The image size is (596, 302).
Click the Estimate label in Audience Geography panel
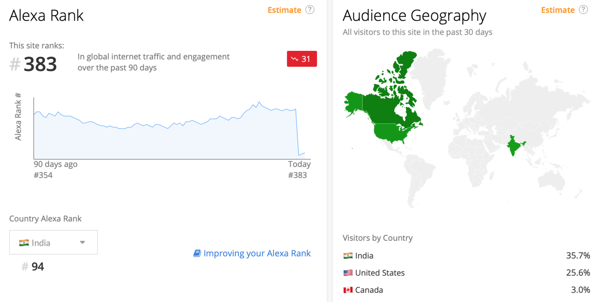pyautogui.click(x=558, y=10)
